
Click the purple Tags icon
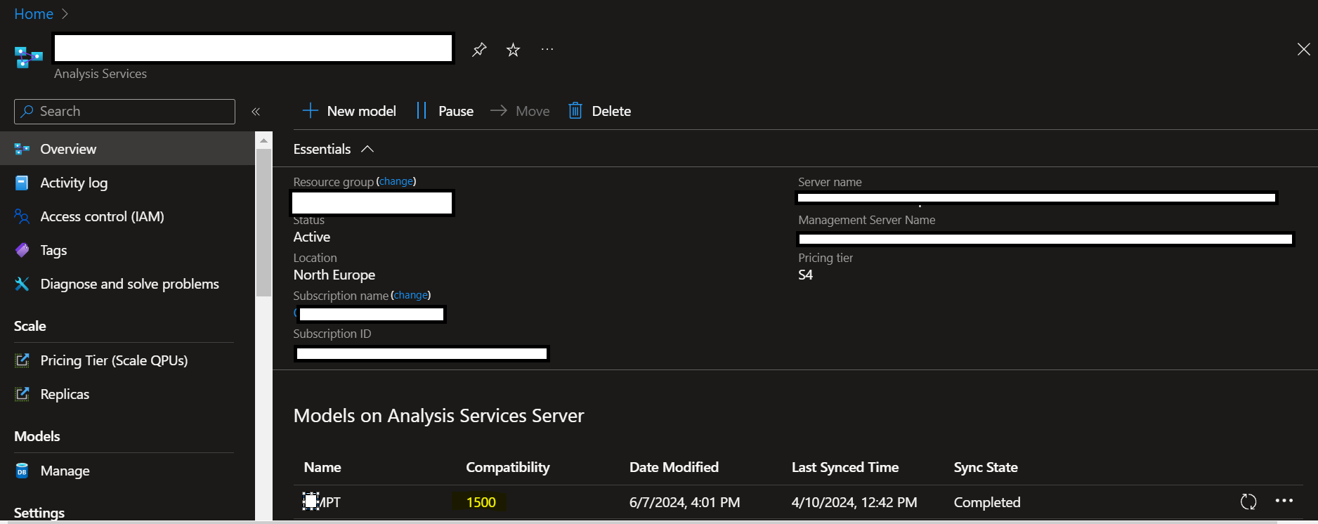(x=22, y=250)
